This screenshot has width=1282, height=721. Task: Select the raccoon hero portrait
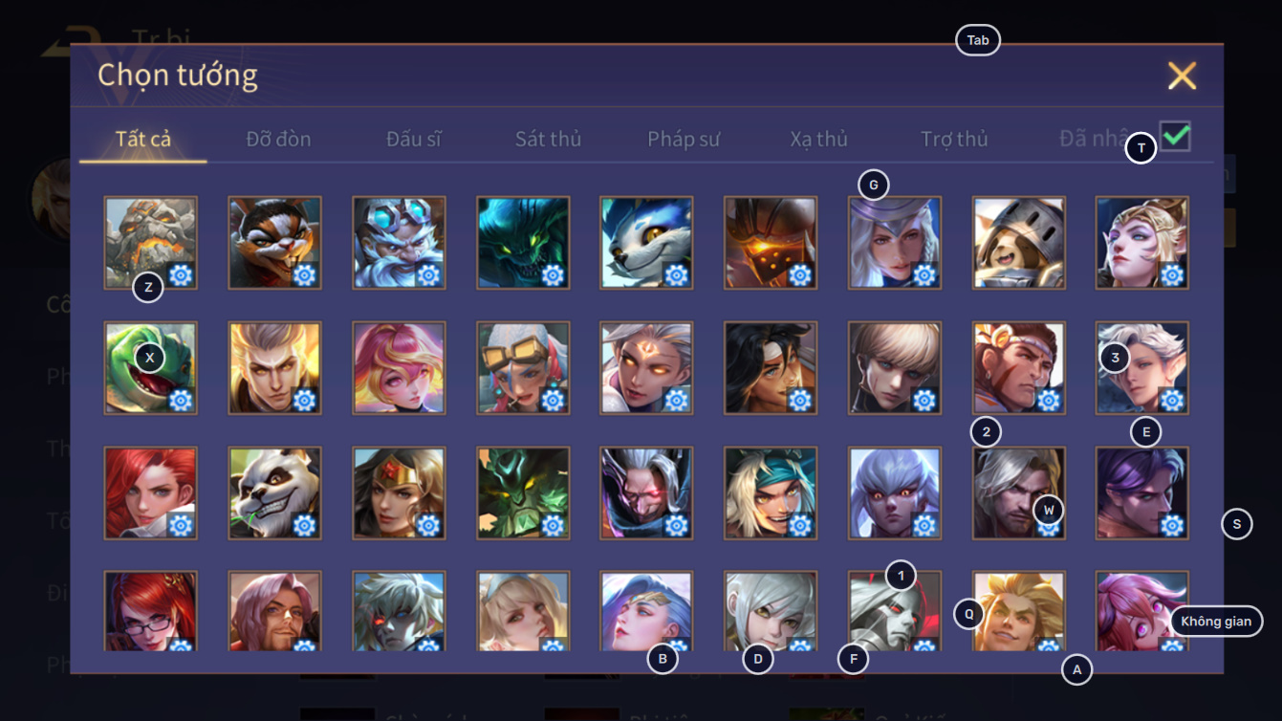point(275,243)
